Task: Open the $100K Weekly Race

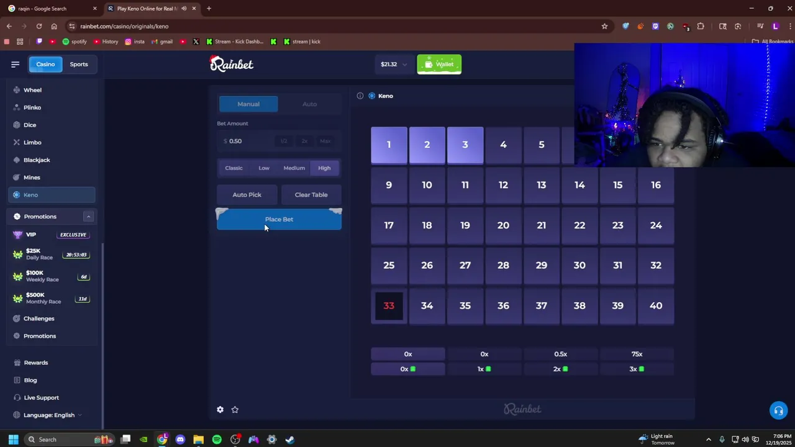Action: click(52, 276)
